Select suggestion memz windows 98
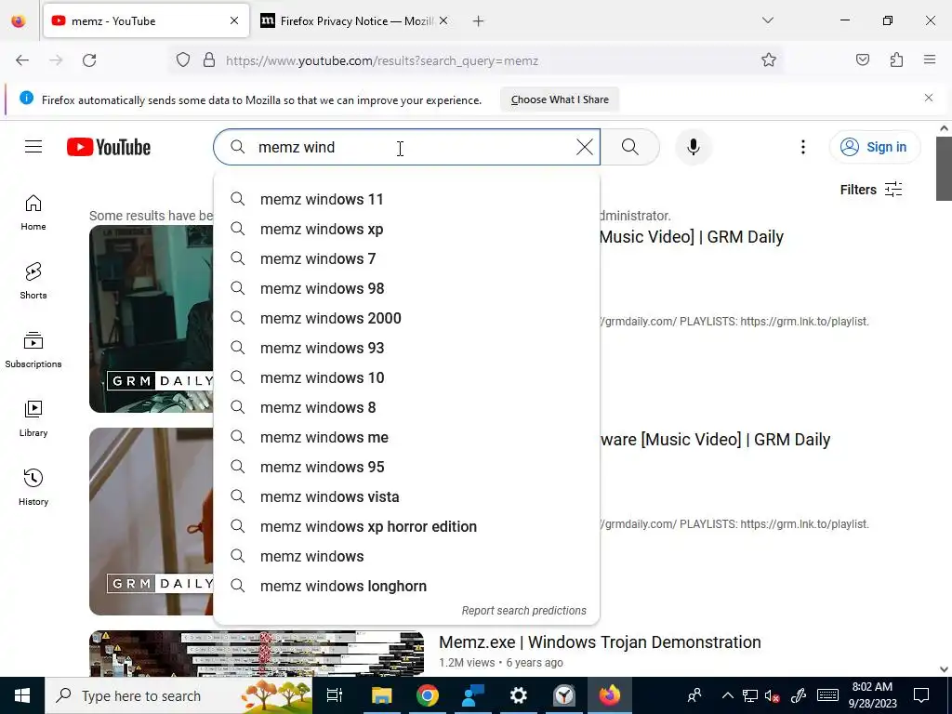The width and height of the screenshot is (952, 714). coord(406,288)
